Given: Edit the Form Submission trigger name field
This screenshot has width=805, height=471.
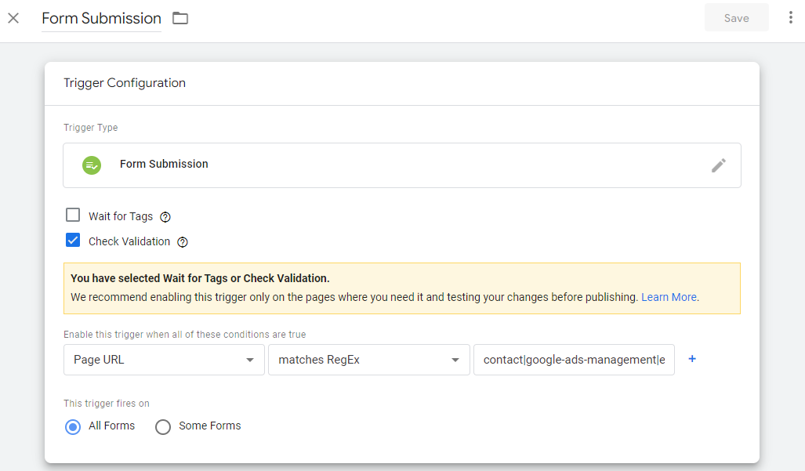Looking at the screenshot, I should [x=102, y=19].
